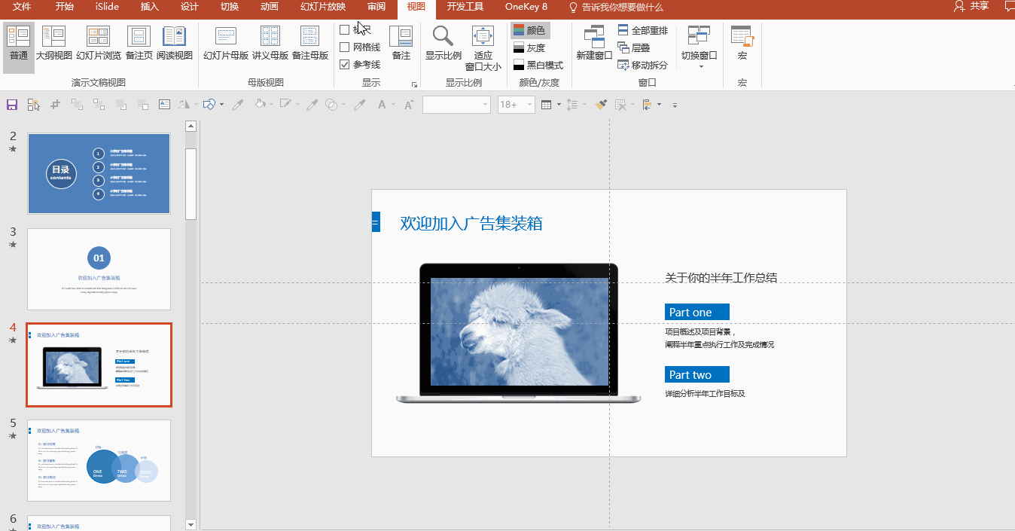Enable the 标尺 ruler checkbox
Image resolution: width=1015 pixels, height=531 pixels.
(x=345, y=30)
